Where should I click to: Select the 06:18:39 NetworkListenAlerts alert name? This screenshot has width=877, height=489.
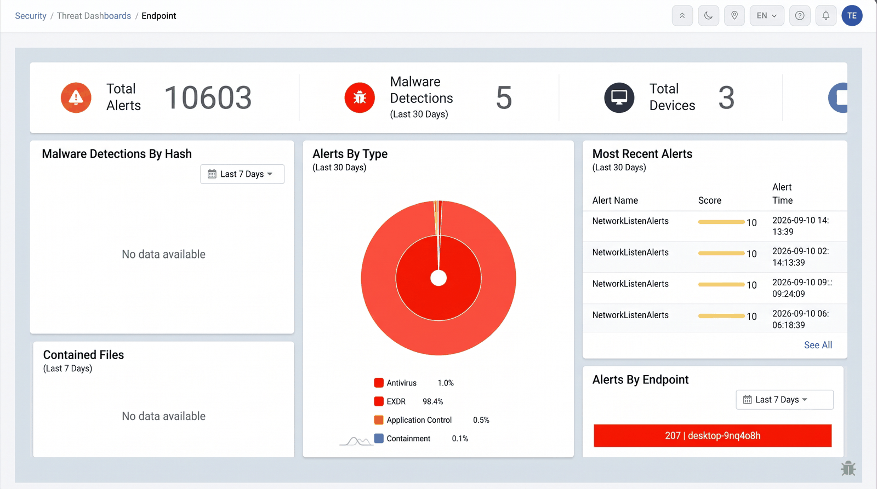[630, 315]
